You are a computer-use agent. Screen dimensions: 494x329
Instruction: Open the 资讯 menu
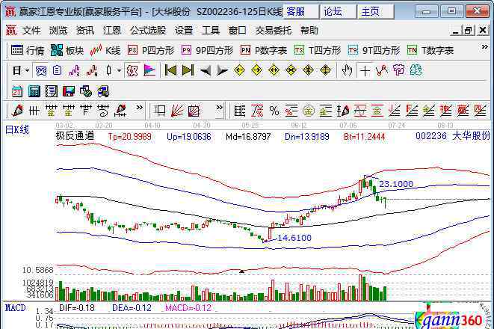point(85,31)
